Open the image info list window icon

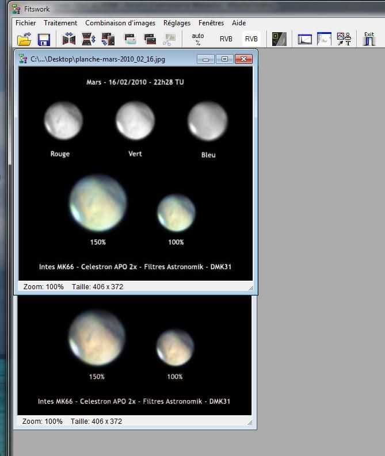pos(324,39)
